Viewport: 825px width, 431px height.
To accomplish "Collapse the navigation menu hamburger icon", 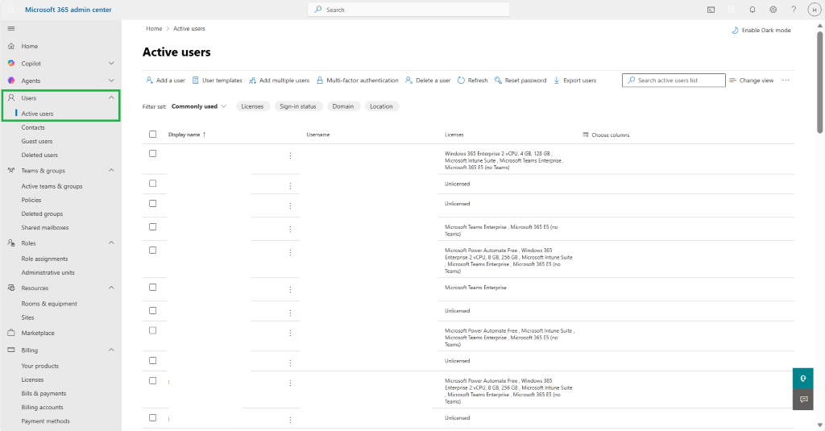I will (11, 28).
